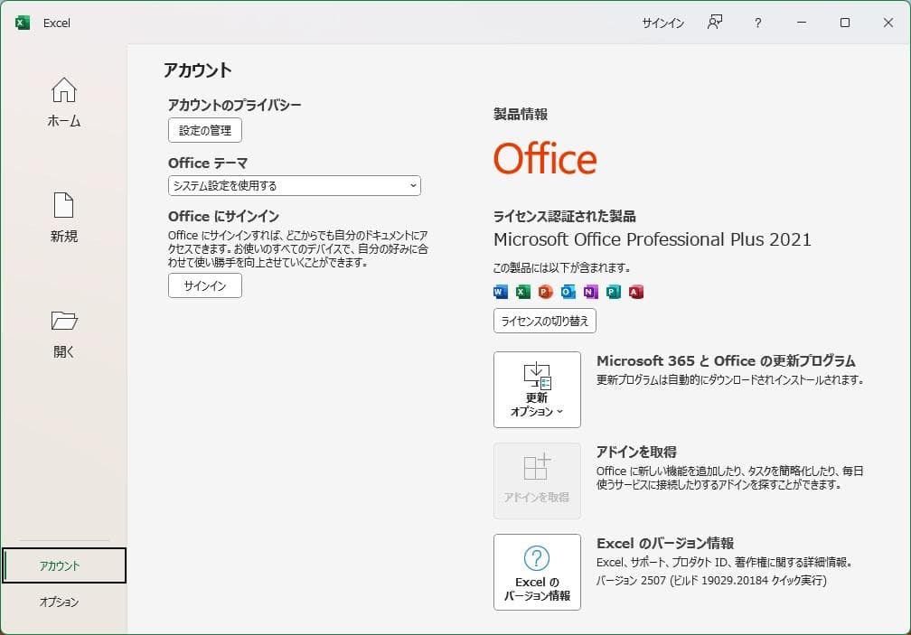Click the help question mark icon
Viewport: 911px width, 635px height.
(x=757, y=23)
